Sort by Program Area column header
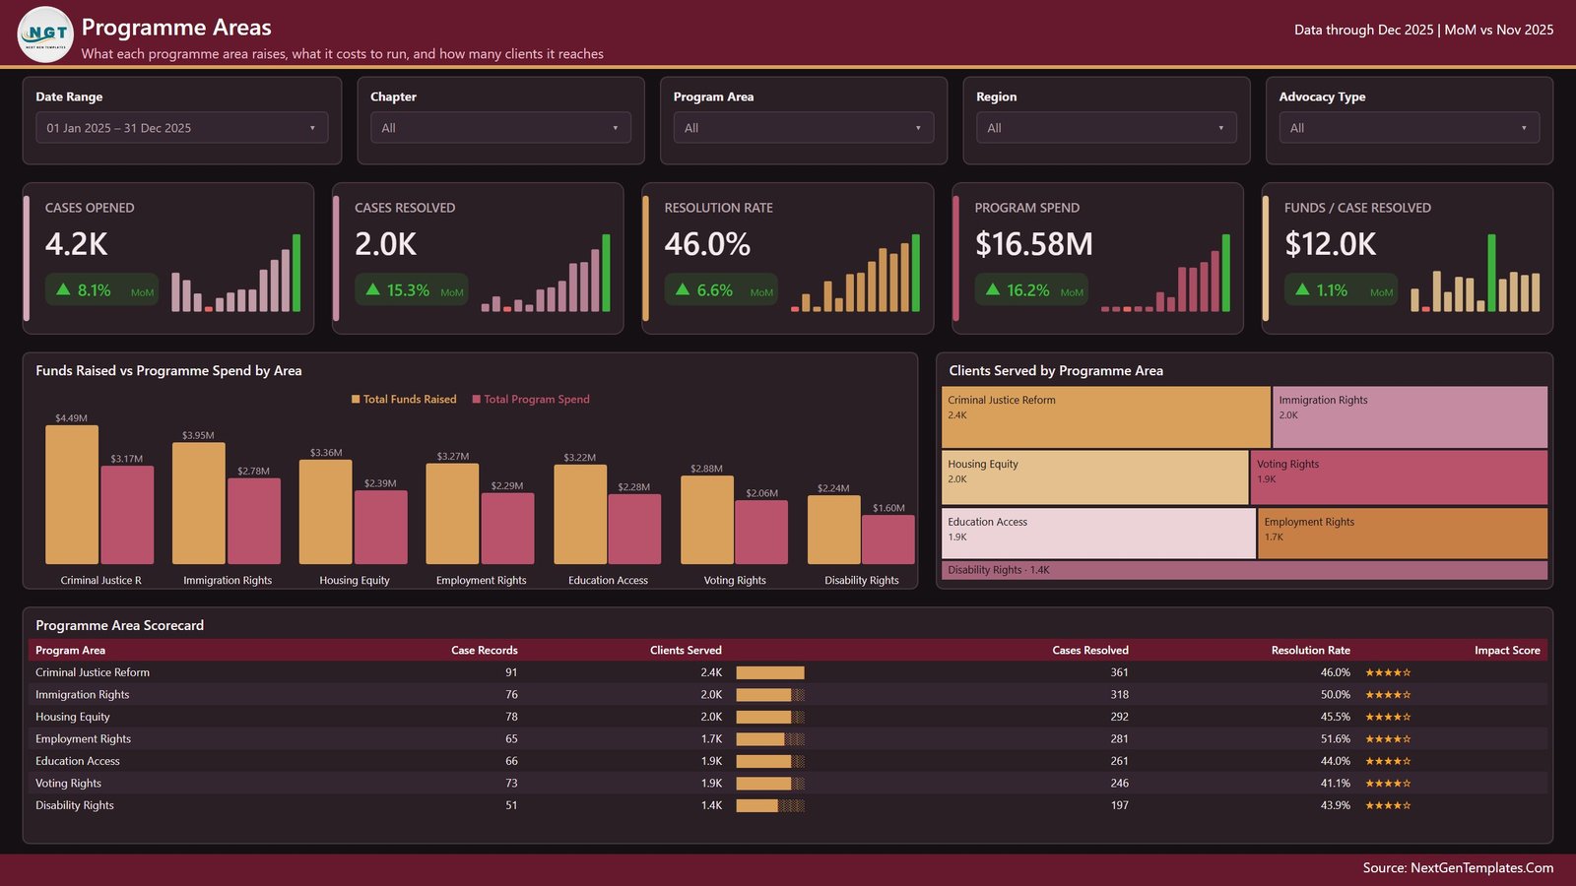This screenshot has width=1576, height=886. (71, 651)
